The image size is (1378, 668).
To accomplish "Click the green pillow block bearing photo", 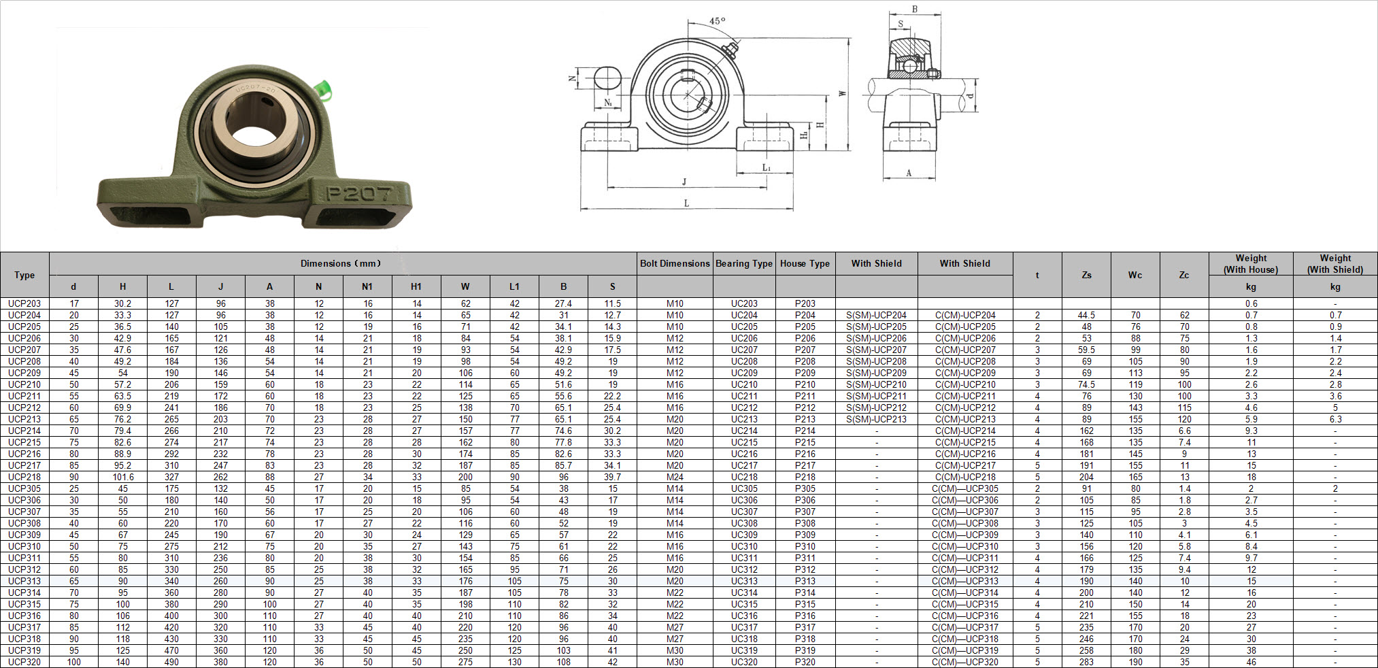I will click(x=254, y=148).
